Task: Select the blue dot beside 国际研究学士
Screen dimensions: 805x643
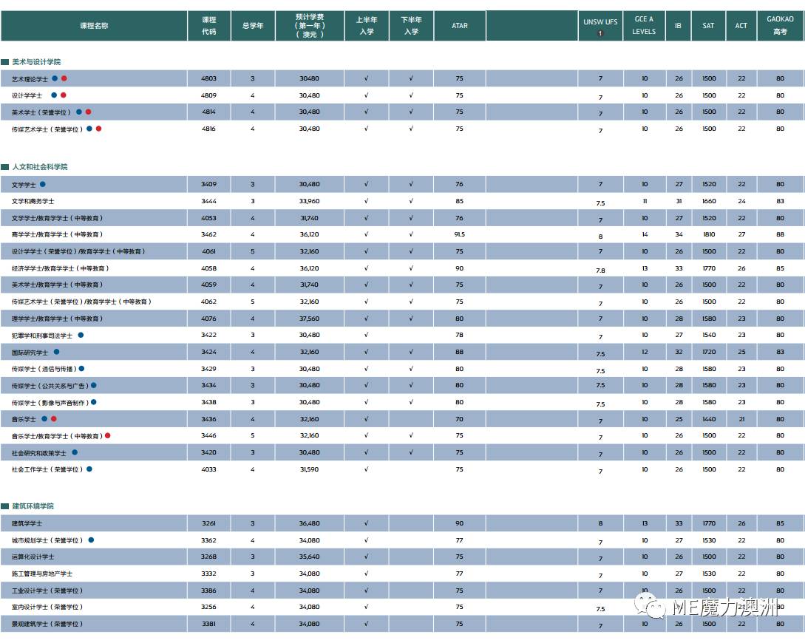Action: tap(56, 352)
